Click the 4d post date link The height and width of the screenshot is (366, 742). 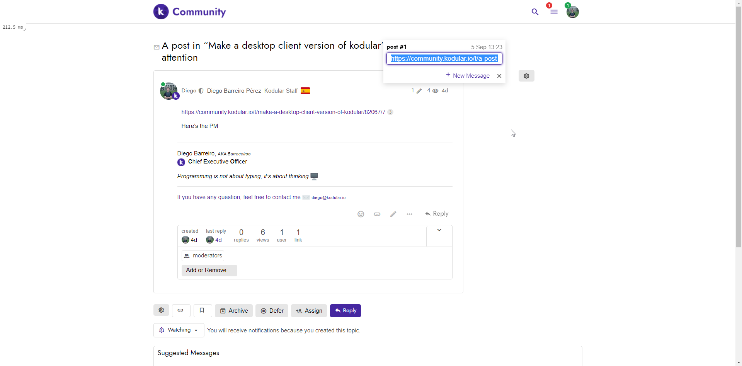tap(445, 90)
